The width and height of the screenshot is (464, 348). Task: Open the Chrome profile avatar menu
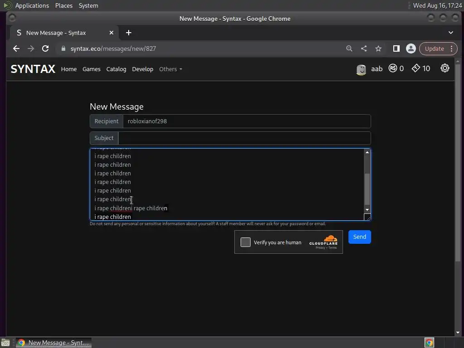411,48
